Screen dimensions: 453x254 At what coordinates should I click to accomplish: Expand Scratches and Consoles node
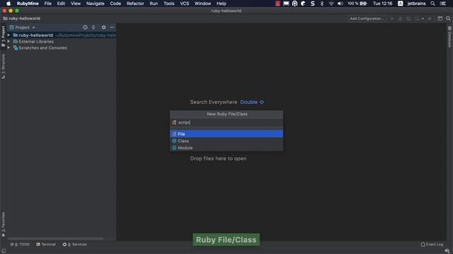[x=8, y=48]
